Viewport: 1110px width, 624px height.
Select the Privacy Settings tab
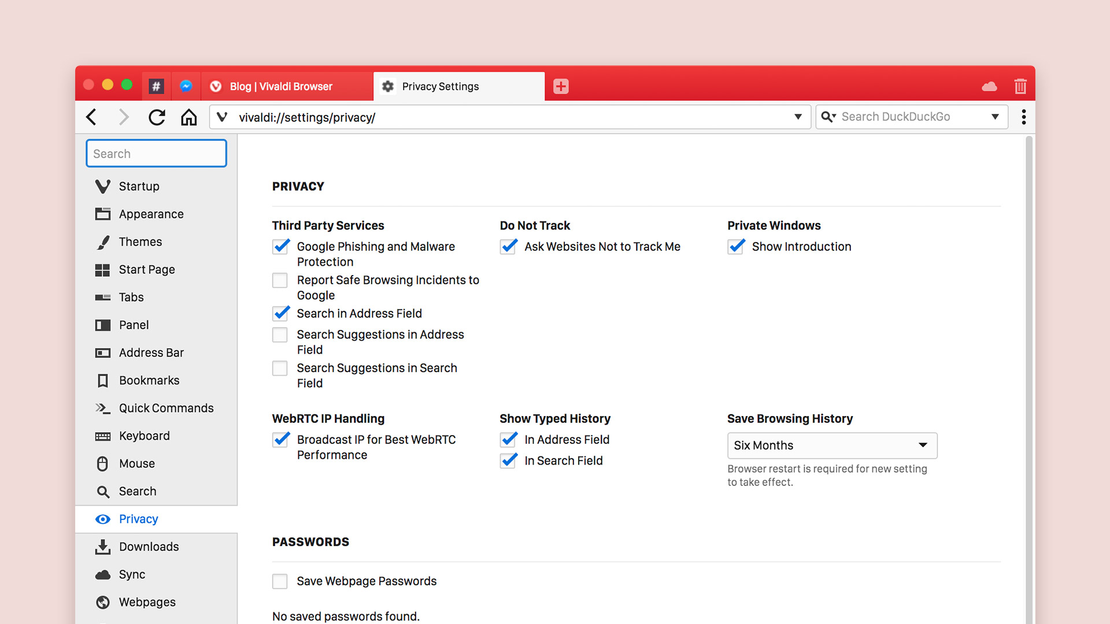pyautogui.click(x=459, y=86)
